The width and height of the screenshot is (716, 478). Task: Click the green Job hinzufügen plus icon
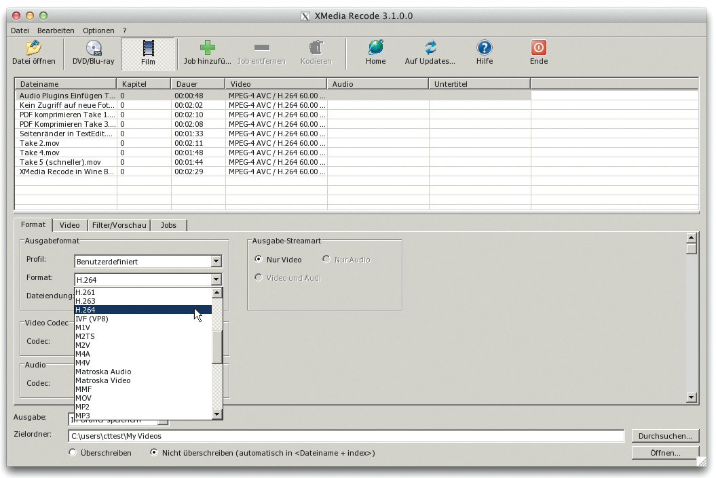point(207,48)
